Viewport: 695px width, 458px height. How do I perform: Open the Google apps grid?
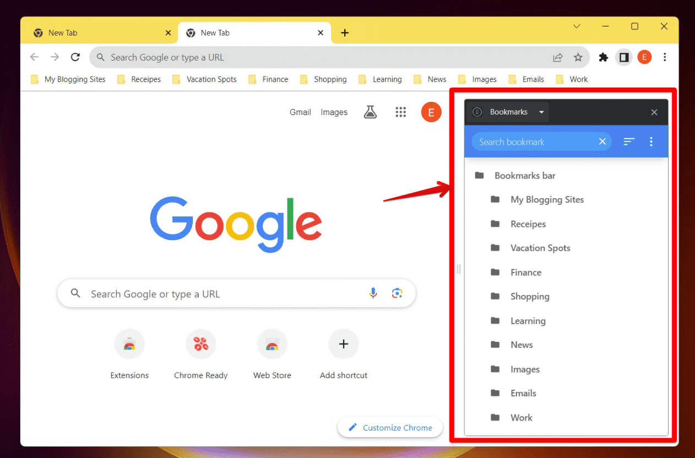[401, 112]
